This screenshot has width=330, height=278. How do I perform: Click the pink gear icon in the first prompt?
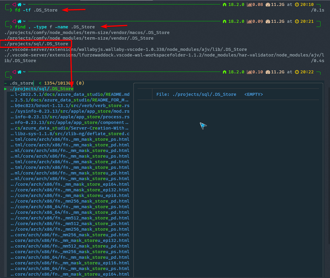tap(15, 4)
